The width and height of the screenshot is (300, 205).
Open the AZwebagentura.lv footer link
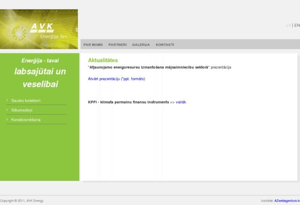(287, 201)
